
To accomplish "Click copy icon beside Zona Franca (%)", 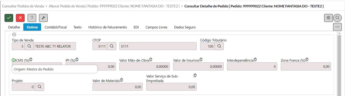I will tap(307, 60).
